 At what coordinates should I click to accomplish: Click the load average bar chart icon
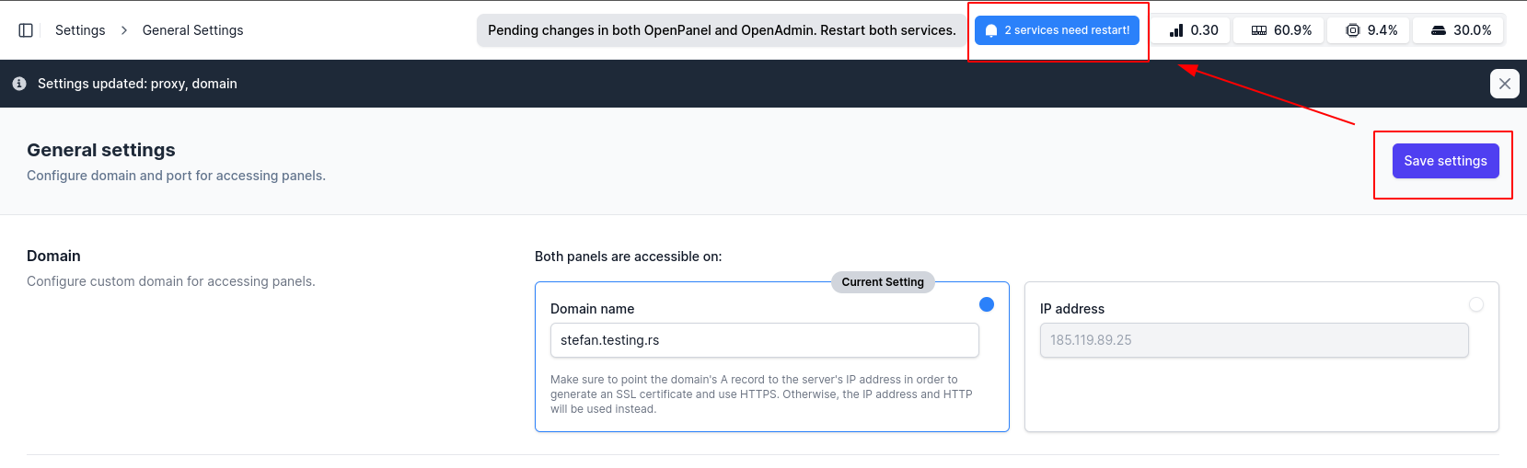(x=1176, y=30)
